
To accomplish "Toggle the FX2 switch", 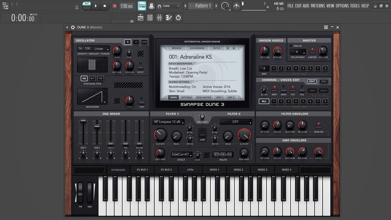I will pos(302,91).
